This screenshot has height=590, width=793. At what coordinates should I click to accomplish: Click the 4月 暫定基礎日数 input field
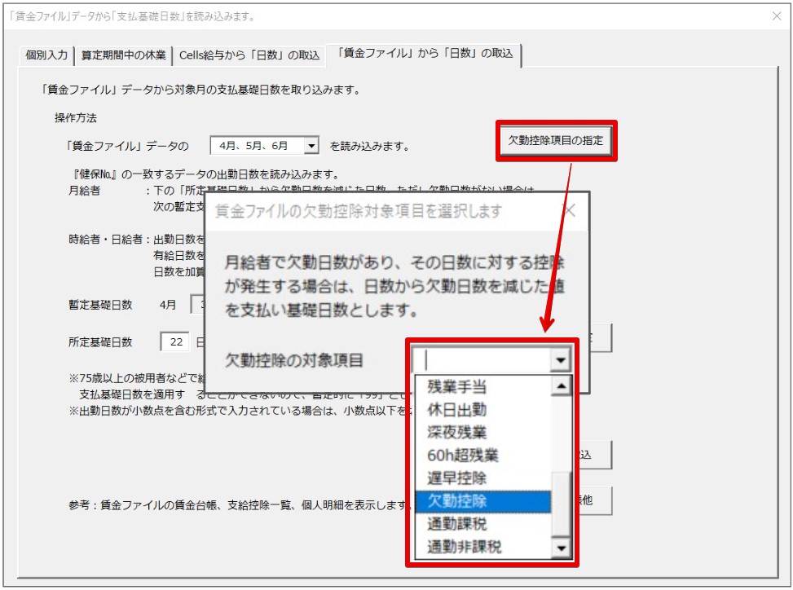pyautogui.click(x=198, y=304)
